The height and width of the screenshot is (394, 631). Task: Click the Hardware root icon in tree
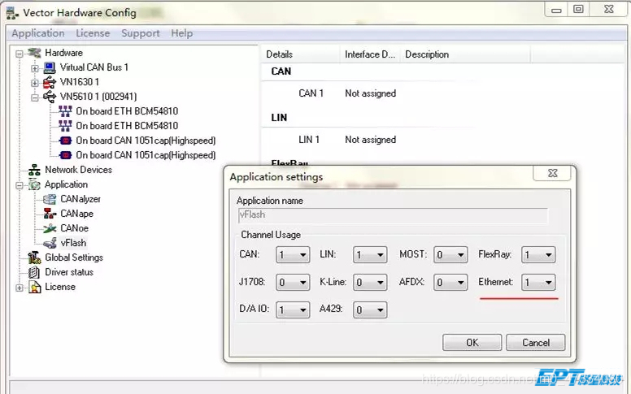35,53
